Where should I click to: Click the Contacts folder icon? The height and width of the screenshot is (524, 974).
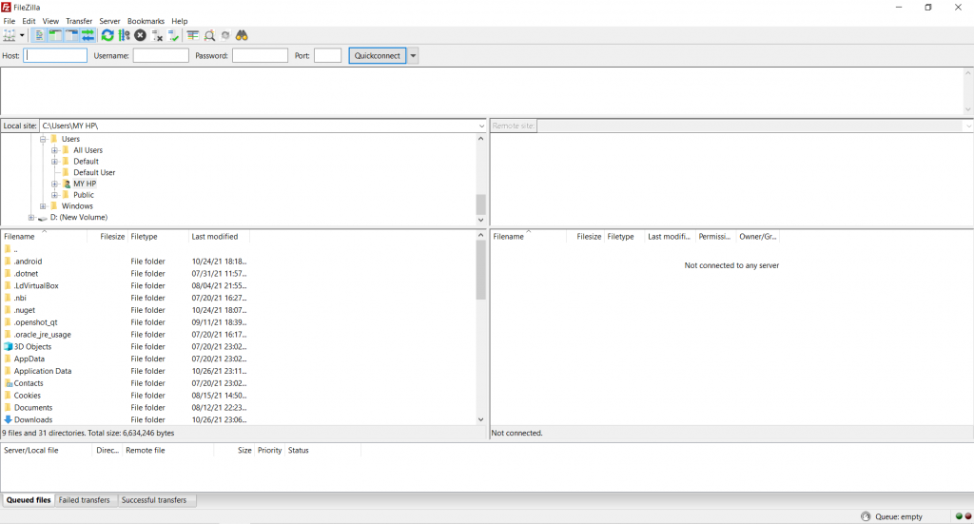pyautogui.click(x=8, y=383)
